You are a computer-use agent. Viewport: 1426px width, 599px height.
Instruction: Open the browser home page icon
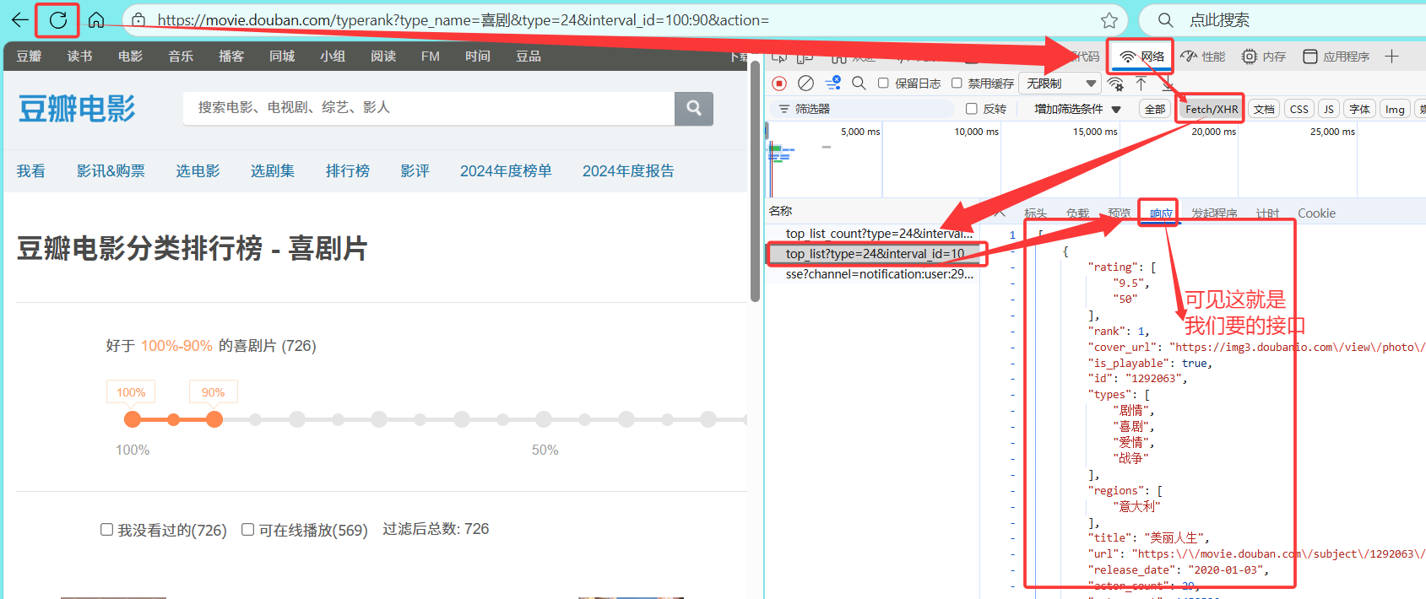click(x=96, y=19)
